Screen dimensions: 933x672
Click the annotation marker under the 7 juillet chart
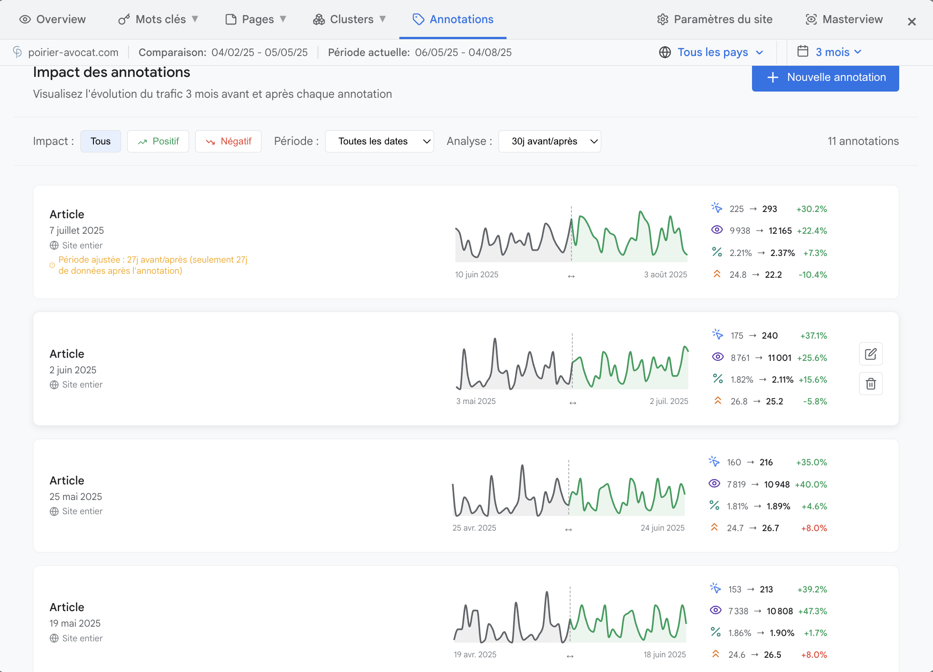(571, 276)
